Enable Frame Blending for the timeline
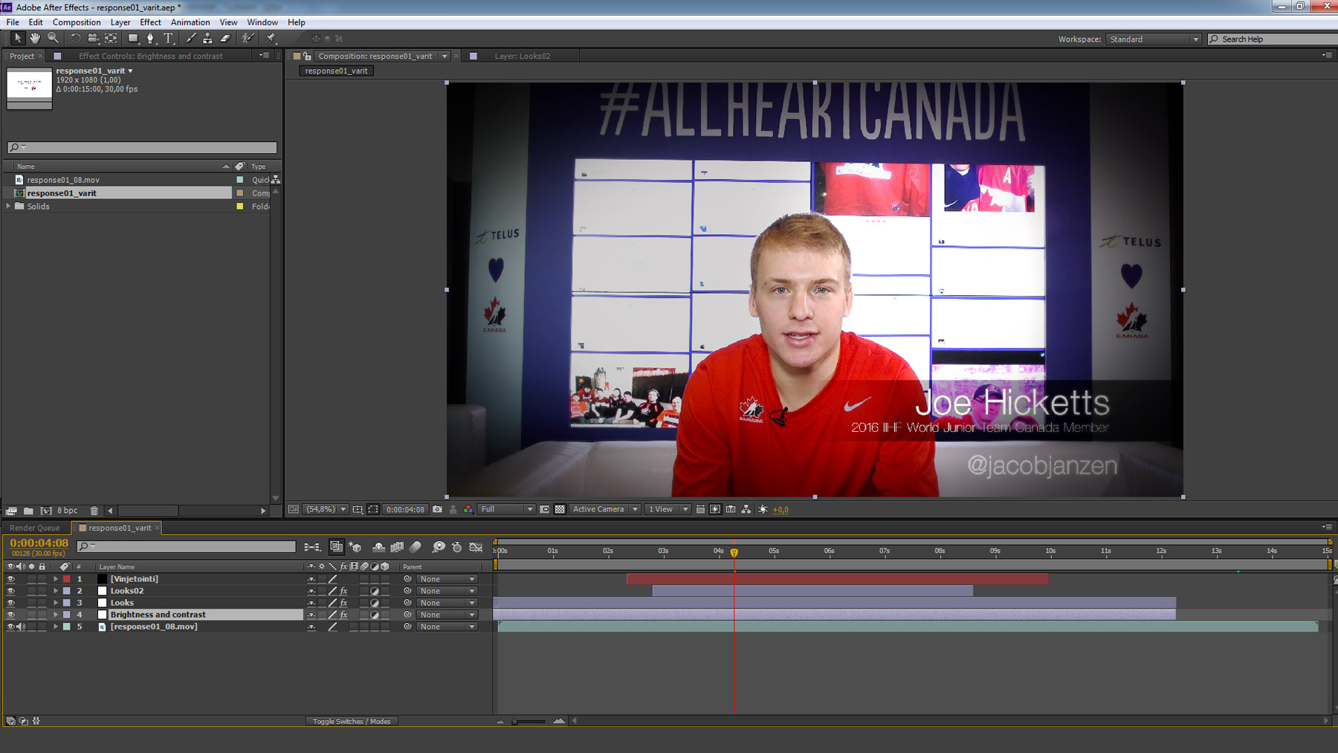This screenshot has height=753, width=1338. pyautogui.click(x=397, y=547)
